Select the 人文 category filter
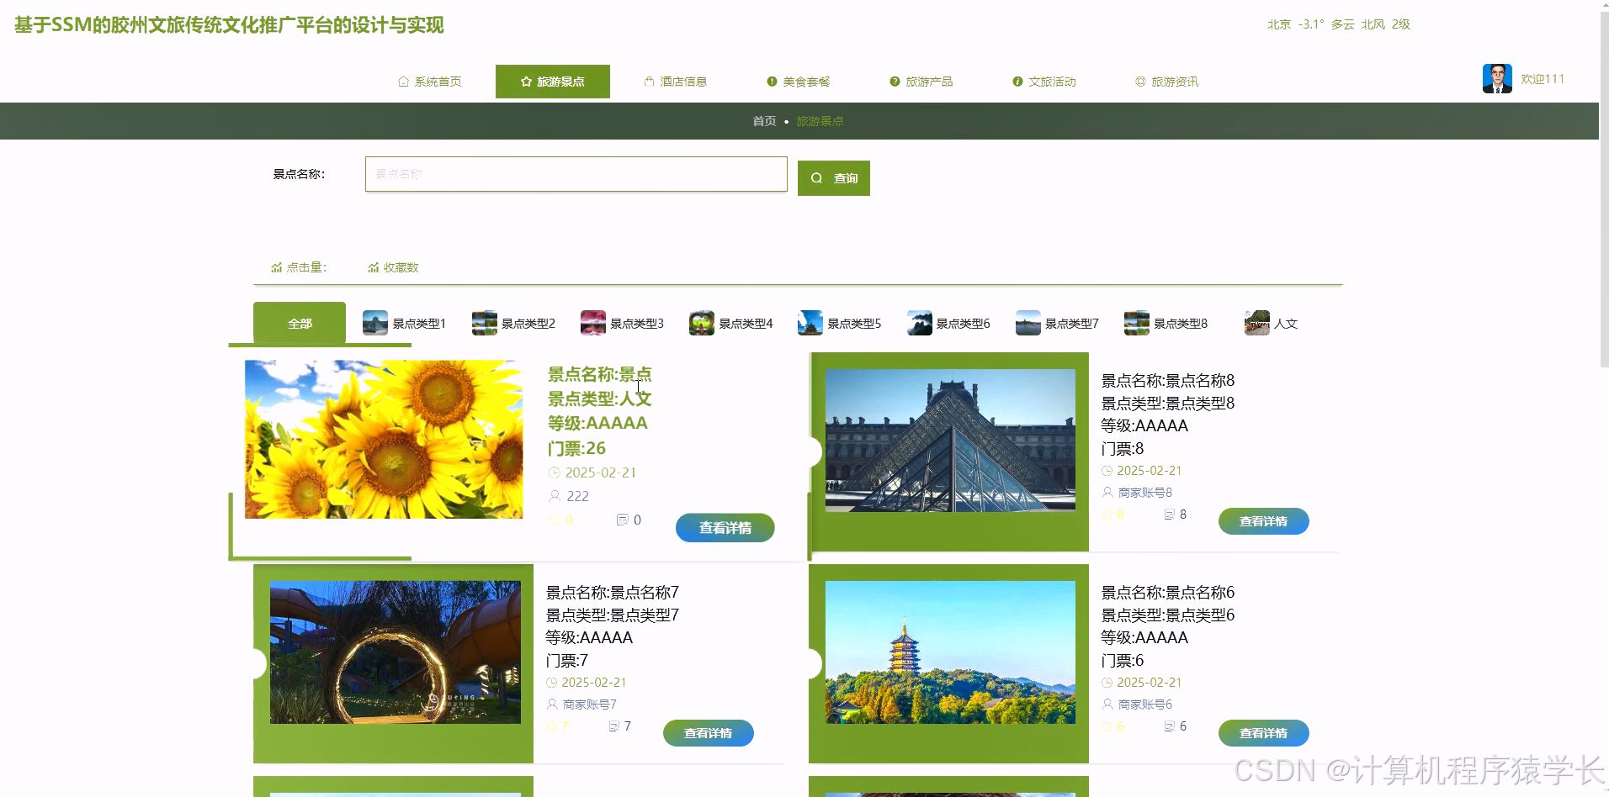Viewport: 1609px width, 797px height. (x=1271, y=323)
